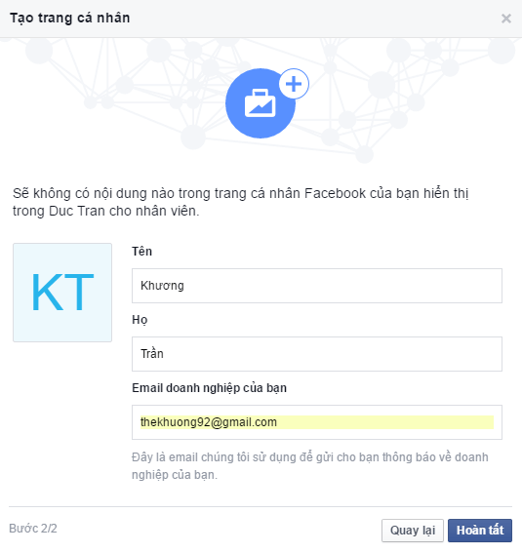Click the briefcase icon in blue circle
The image size is (522, 553).
[261, 103]
